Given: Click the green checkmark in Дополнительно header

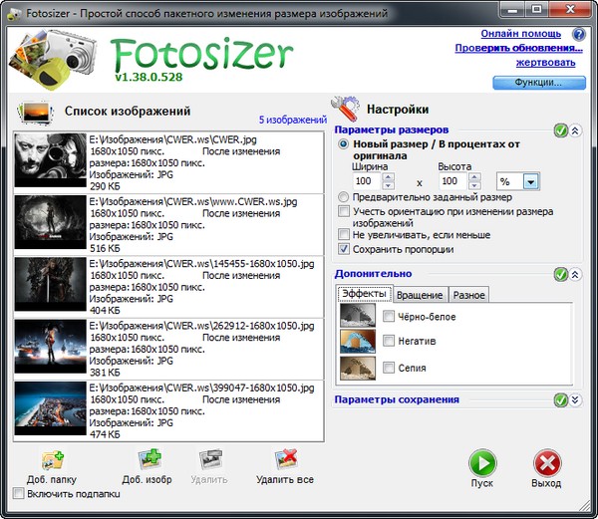Looking at the screenshot, I should pyautogui.click(x=560, y=274).
